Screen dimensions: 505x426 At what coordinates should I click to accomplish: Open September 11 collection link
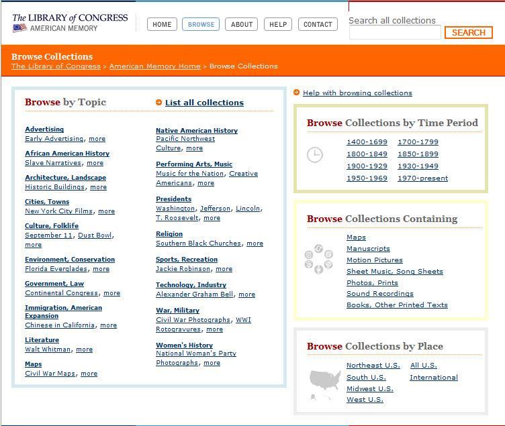[x=49, y=235]
